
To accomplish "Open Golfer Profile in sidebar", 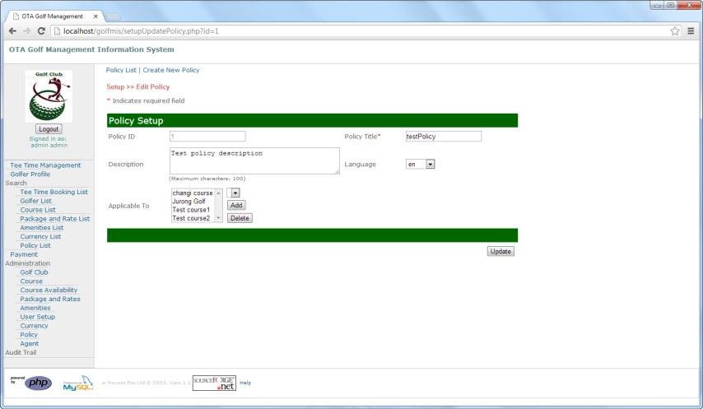I will point(30,174).
